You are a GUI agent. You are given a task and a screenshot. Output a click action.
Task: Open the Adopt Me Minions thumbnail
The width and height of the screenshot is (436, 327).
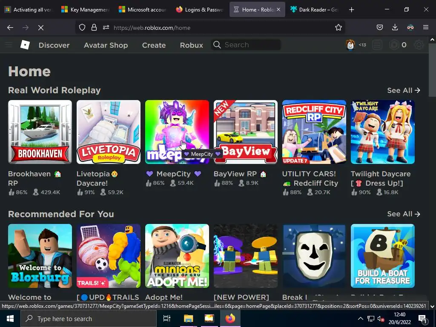click(x=177, y=256)
